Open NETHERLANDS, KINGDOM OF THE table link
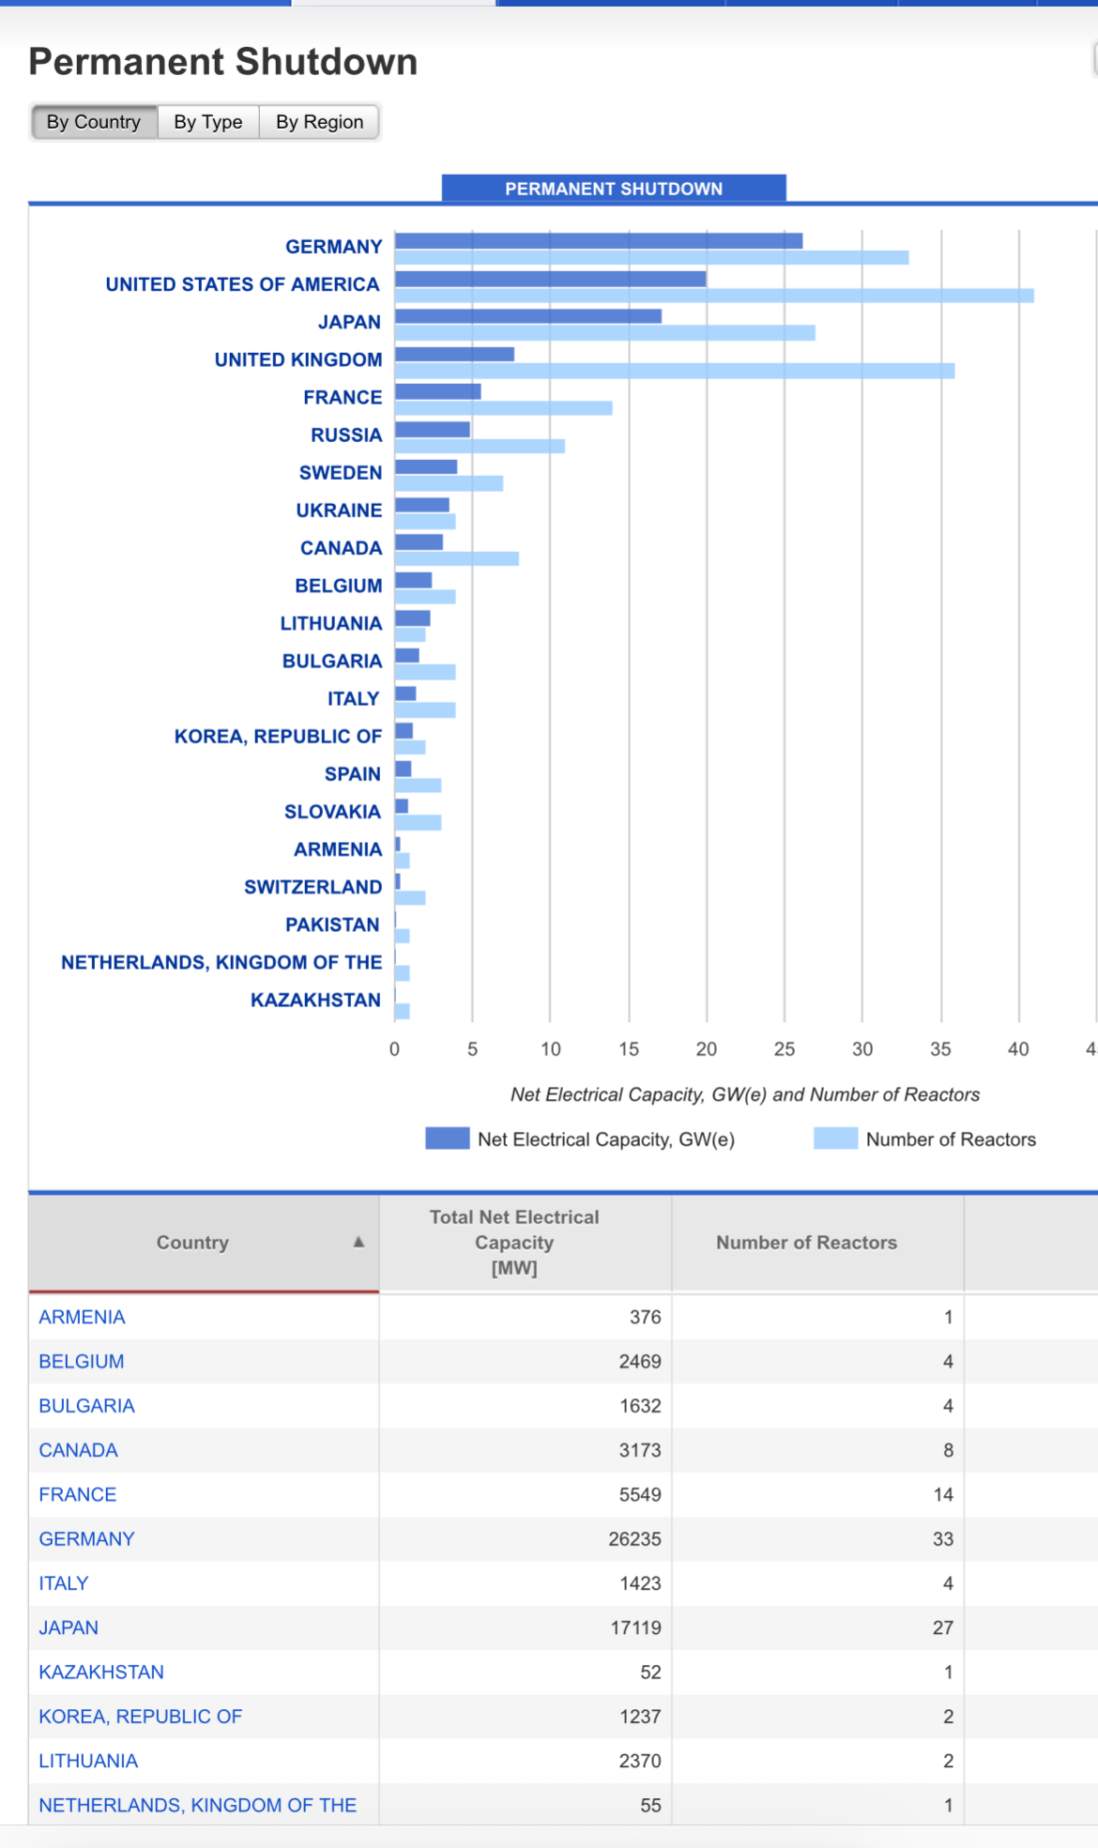The width and height of the screenshot is (1098, 1848). tap(198, 1805)
